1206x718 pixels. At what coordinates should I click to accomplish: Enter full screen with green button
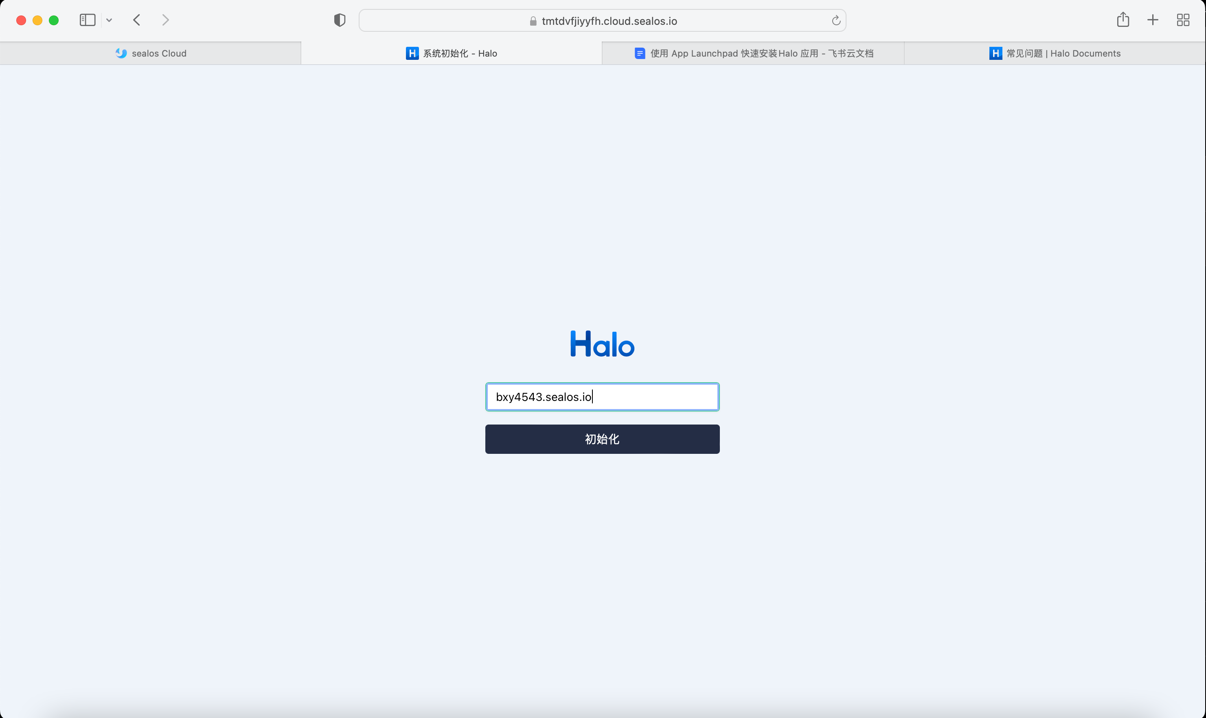[x=54, y=20]
